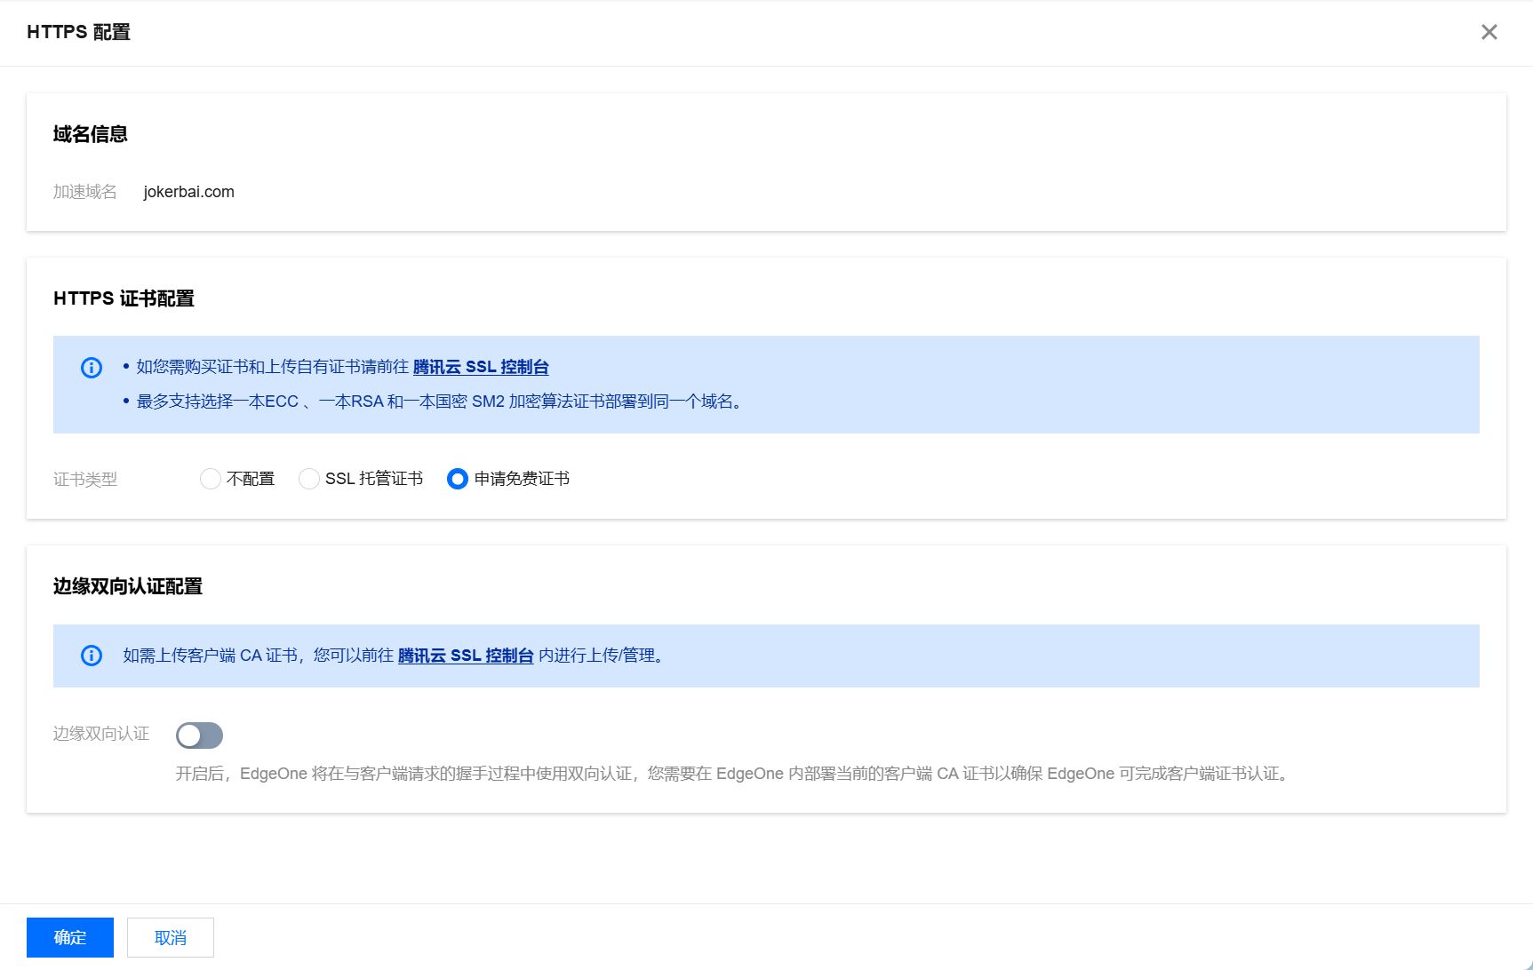Select the 申请免费证书 radio option
1533x970 pixels.
click(x=458, y=479)
